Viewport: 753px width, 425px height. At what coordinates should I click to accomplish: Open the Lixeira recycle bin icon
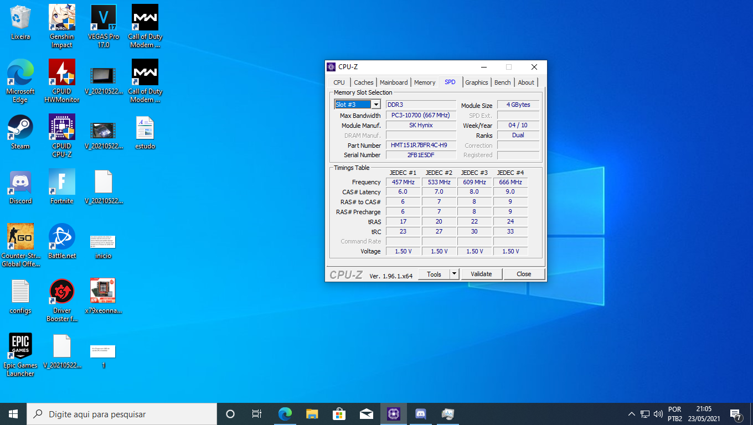pos(20,23)
